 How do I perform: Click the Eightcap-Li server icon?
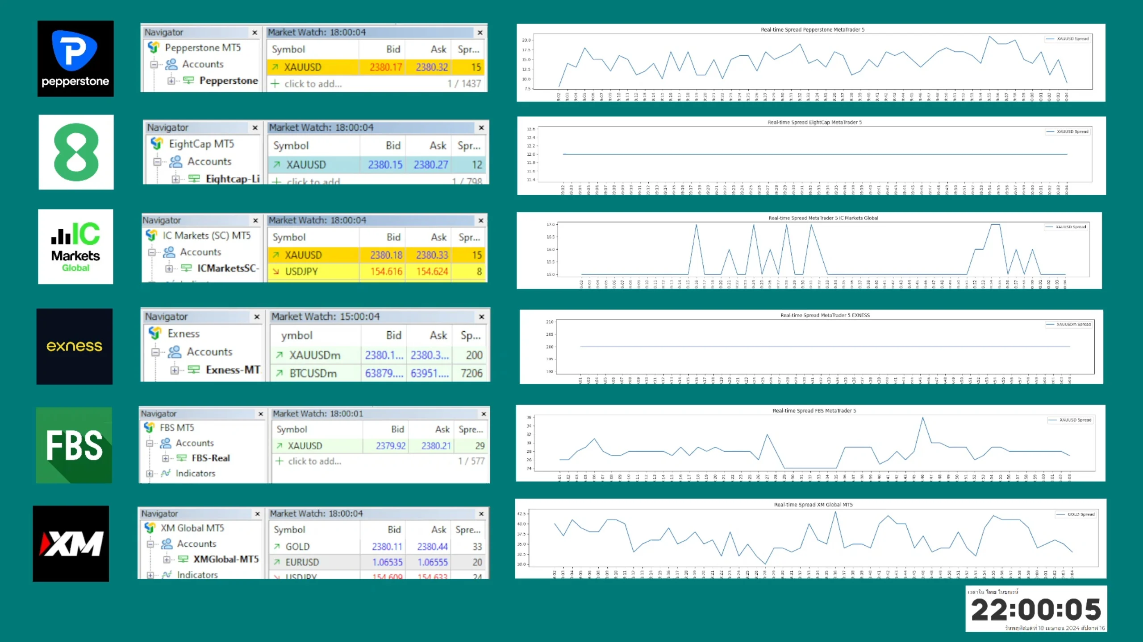(x=194, y=179)
